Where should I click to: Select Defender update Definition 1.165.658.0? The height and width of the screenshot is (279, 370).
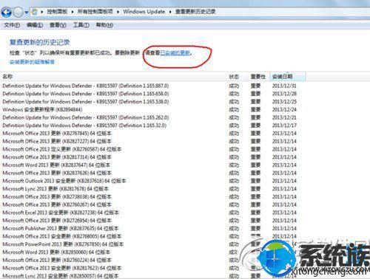click(x=86, y=94)
